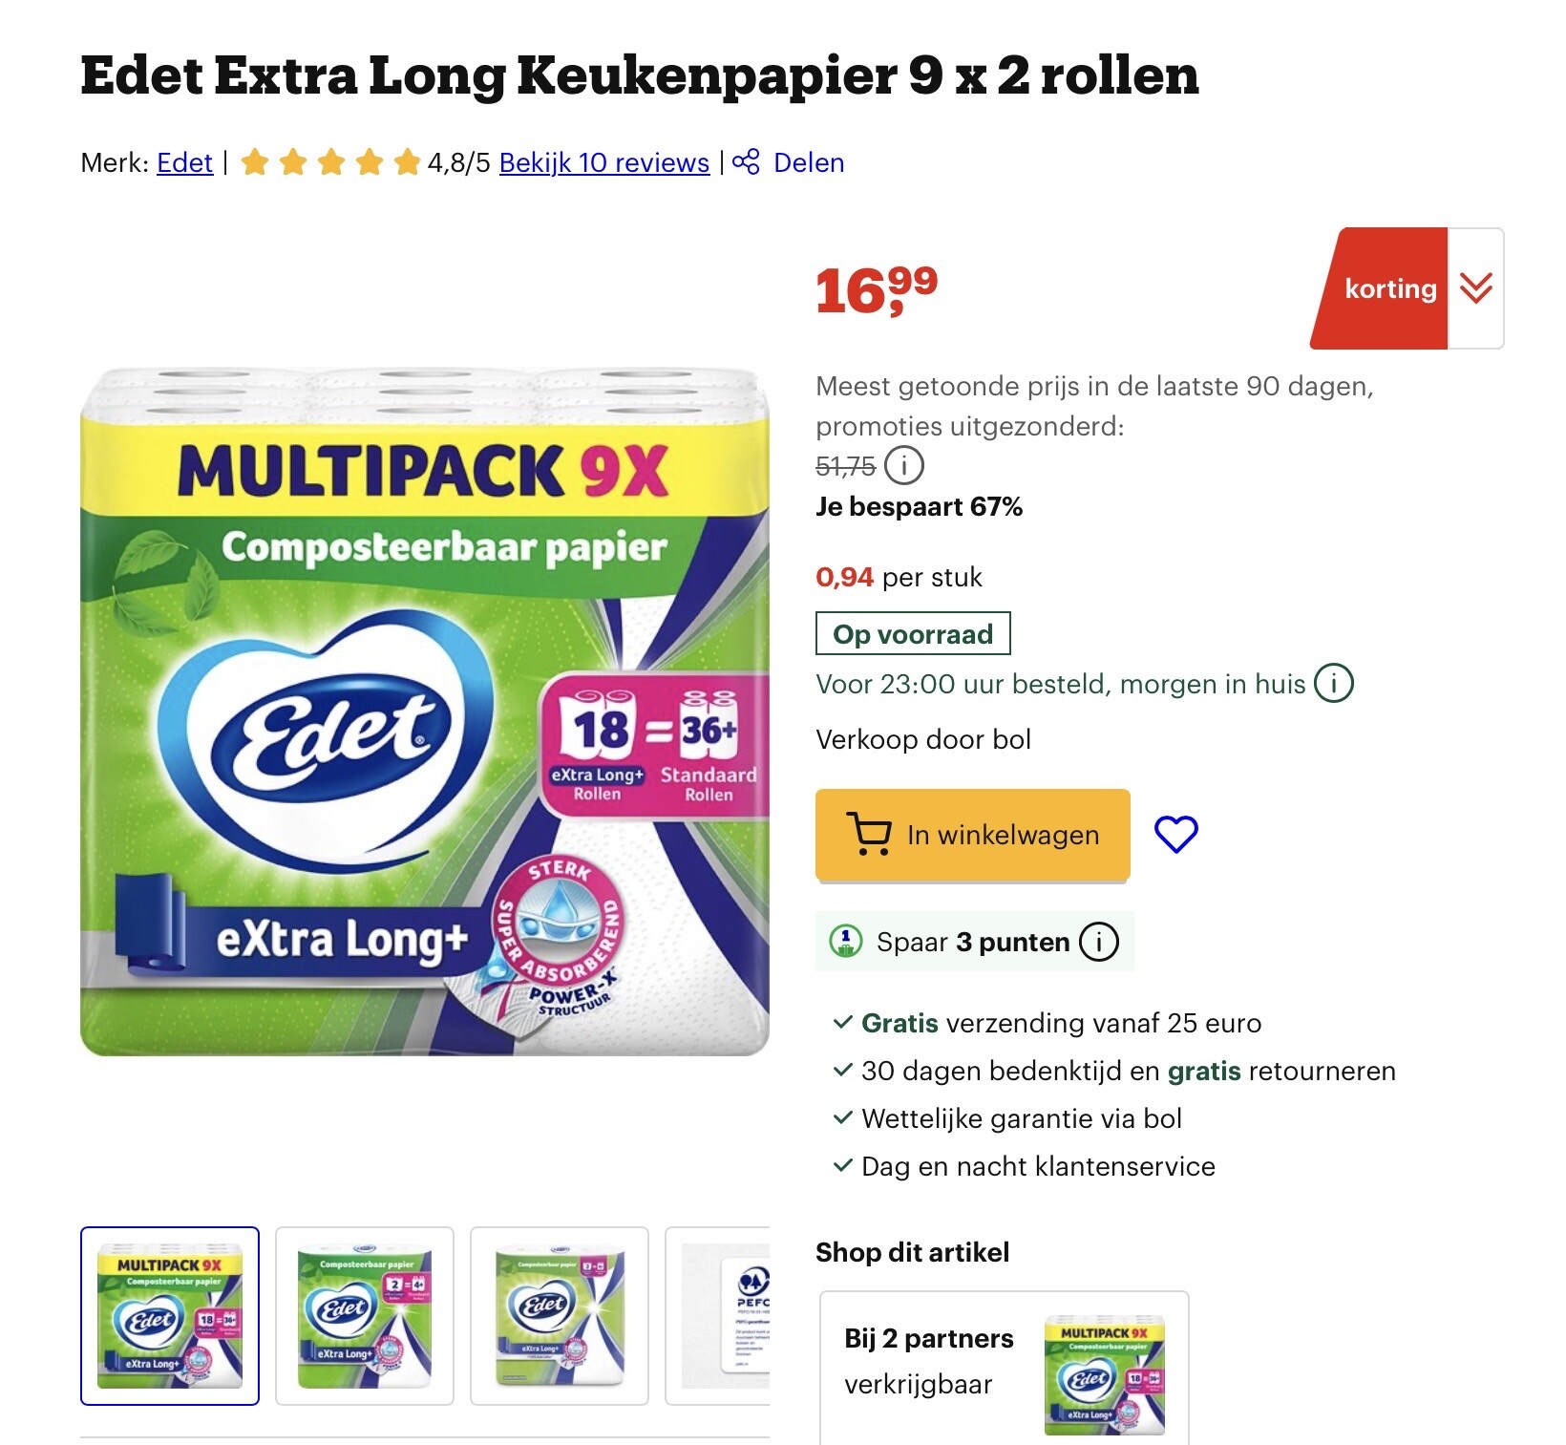Select second product thumbnail with 2=4 pack
The height and width of the screenshot is (1445, 1566).
pyautogui.click(x=365, y=1316)
